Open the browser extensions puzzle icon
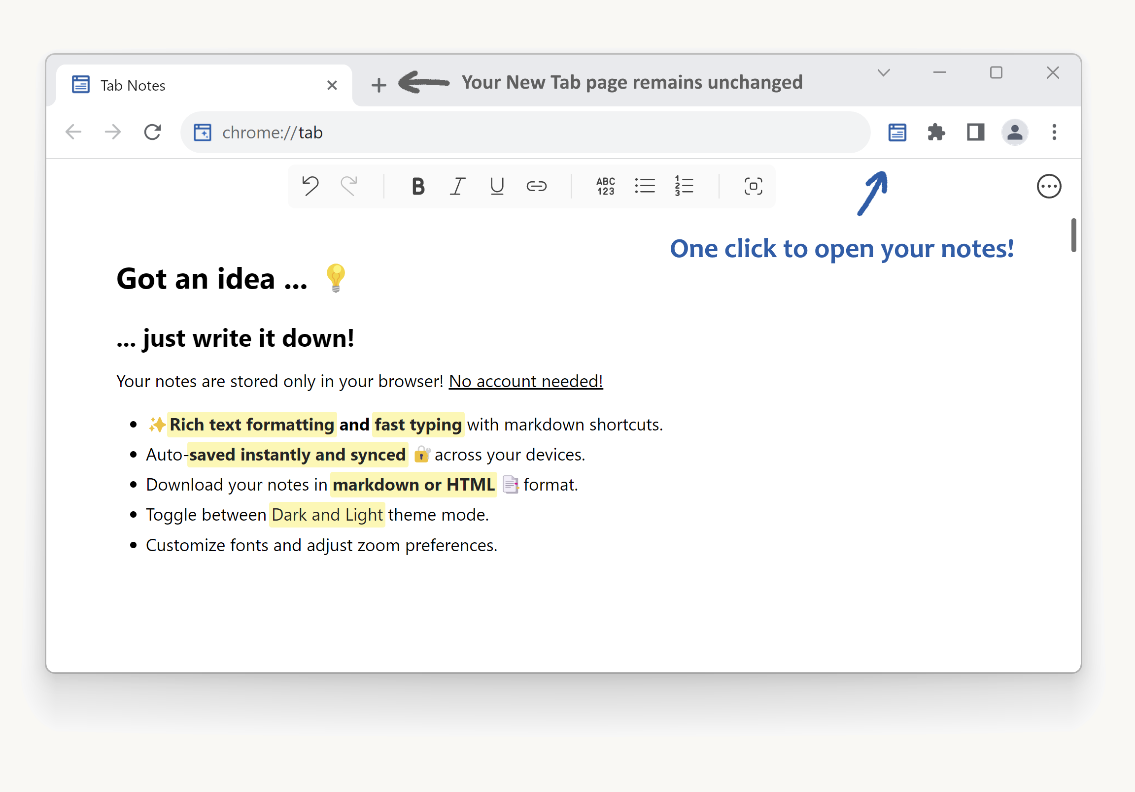Viewport: 1135px width, 792px height. coord(936,132)
